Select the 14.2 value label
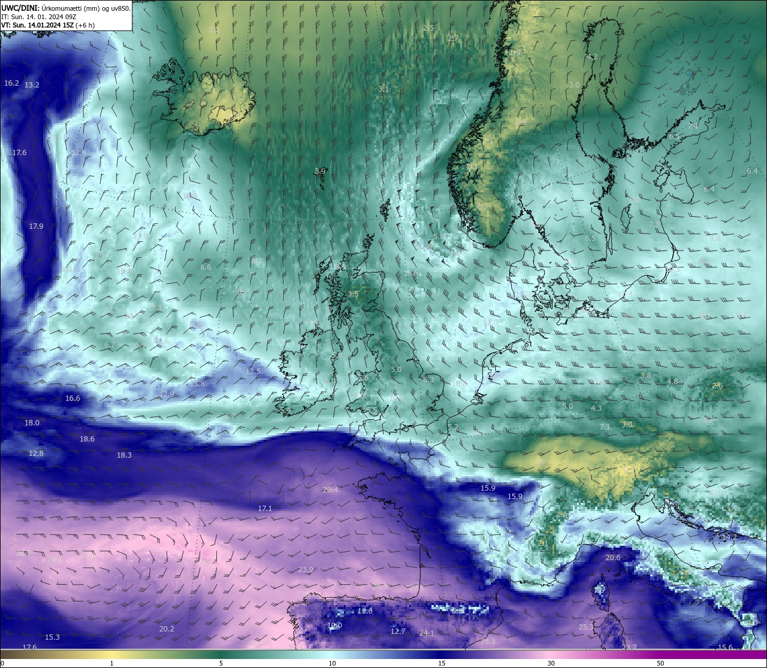 [x=729, y=537]
